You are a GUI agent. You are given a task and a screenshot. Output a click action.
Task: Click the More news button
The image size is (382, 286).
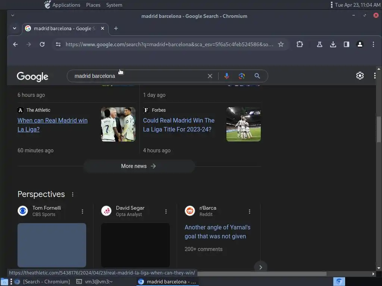[x=139, y=166]
